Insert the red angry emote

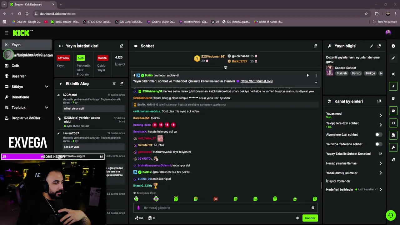pyautogui.click(x=216, y=199)
